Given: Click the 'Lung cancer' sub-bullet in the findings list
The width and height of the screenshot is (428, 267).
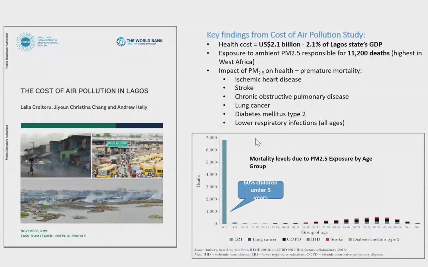Looking at the screenshot, I should [253, 105].
